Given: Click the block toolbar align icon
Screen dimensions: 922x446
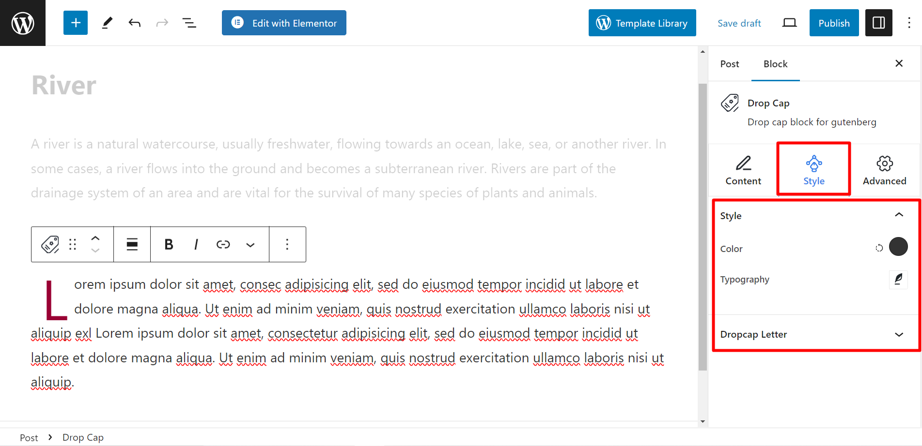Looking at the screenshot, I should coord(132,244).
